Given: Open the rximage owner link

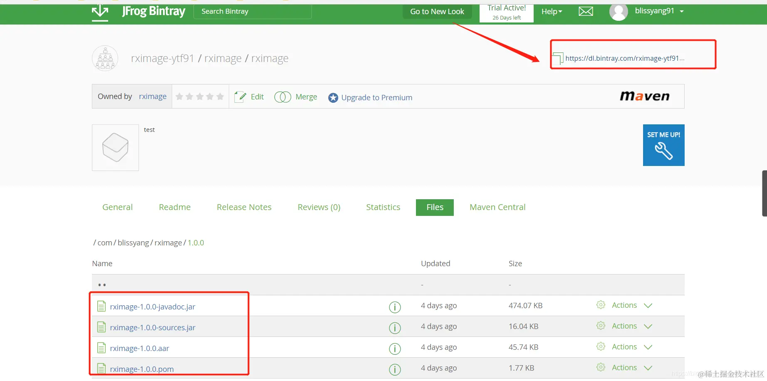Looking at the screenshot, I should [x=153, y=96].
